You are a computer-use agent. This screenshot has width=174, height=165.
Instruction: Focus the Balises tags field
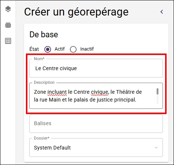point(96,124)
